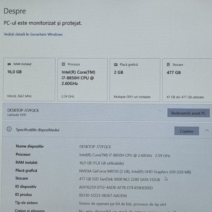The height and width of the screenshot is (212, 212).
Task: Click the Nume dispozitiv label
Action: coord(30,146)
